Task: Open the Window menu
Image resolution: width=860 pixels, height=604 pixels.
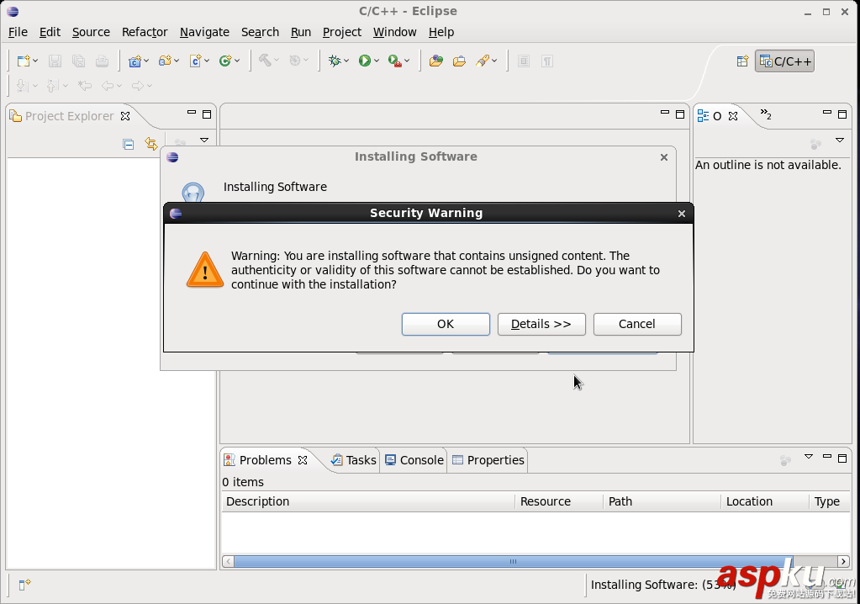Action: click(x=395, y=32)
